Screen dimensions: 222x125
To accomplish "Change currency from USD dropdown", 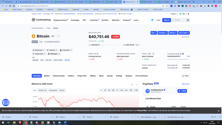I will point(183,14).
